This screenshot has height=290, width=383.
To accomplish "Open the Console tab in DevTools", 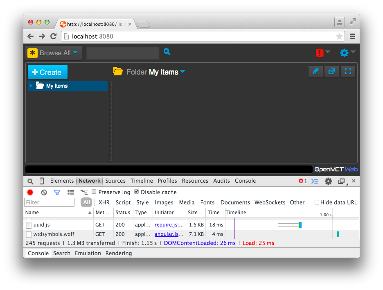I will coord(245,181).
